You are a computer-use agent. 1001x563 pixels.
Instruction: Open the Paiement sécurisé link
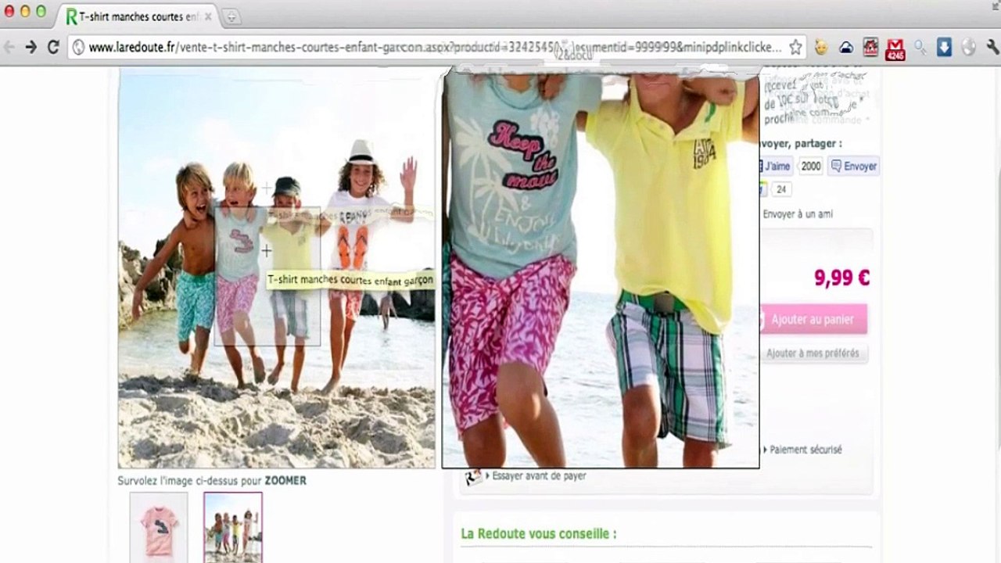click(x=805, y=450)
